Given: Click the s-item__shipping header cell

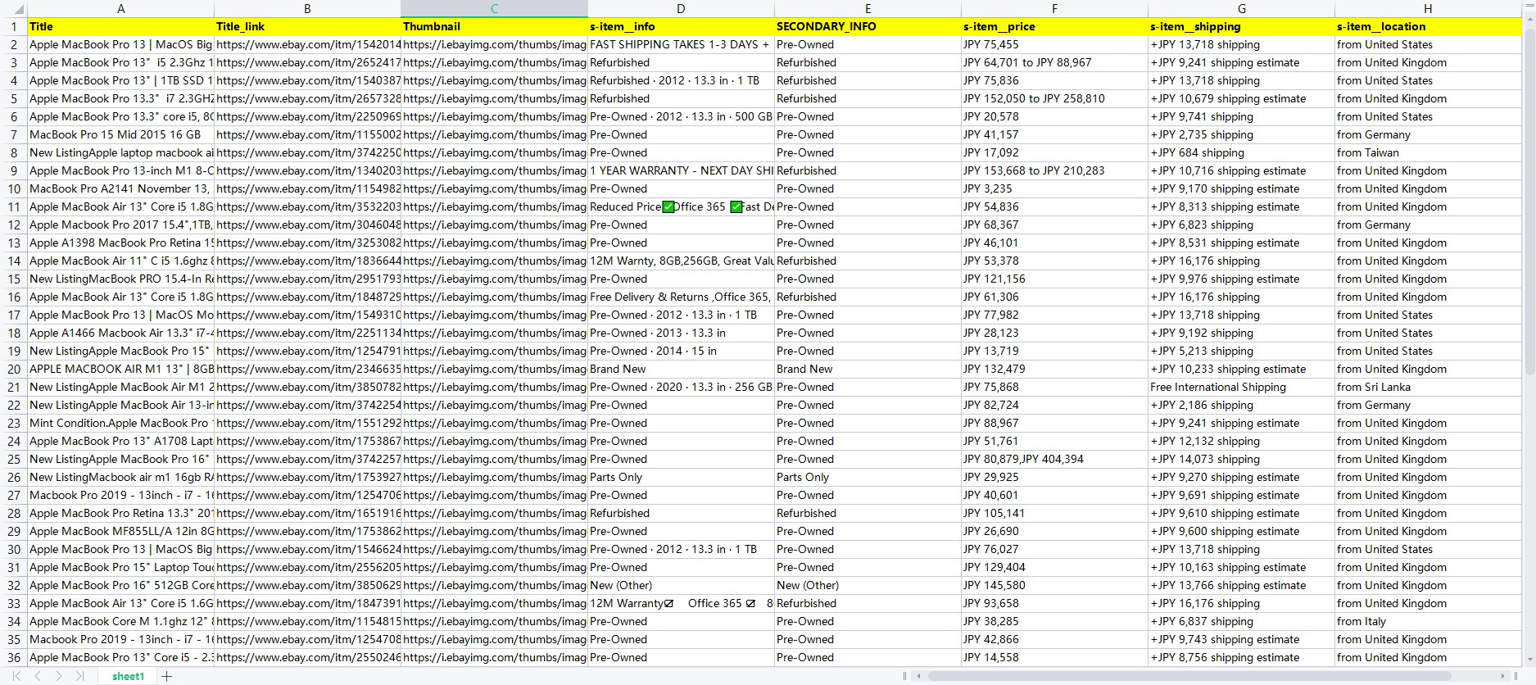Looking at the screenshot, I should (x=1241, y=26).
